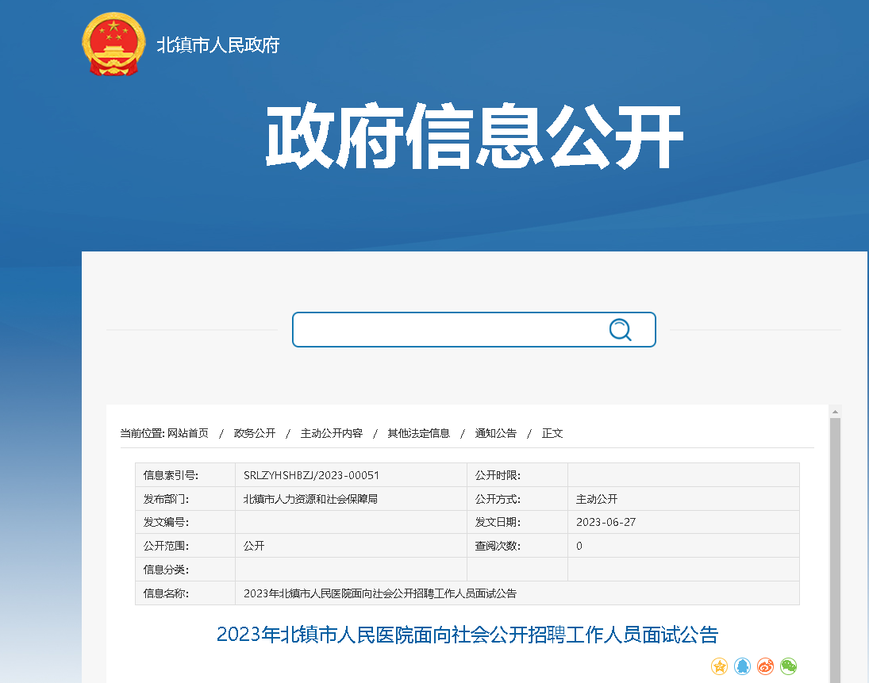Click the 信息分类 label

pyautogui.click(x=166, y=570)
